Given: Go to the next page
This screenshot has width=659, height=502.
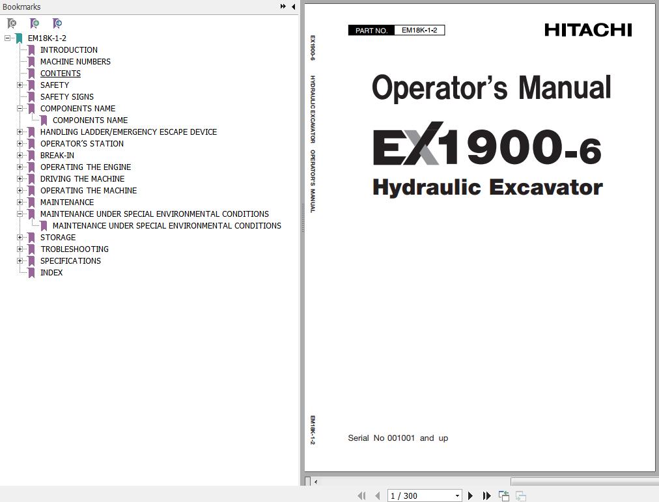Looking at the screenshot, I should click(x=470, y=495).
